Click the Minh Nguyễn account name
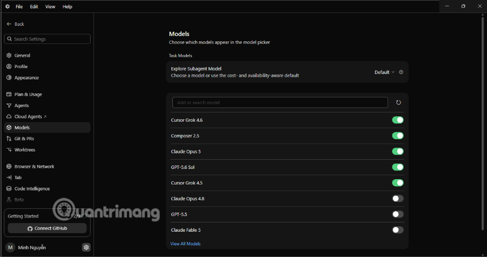The image size is (487, 257). click(32, 247)
